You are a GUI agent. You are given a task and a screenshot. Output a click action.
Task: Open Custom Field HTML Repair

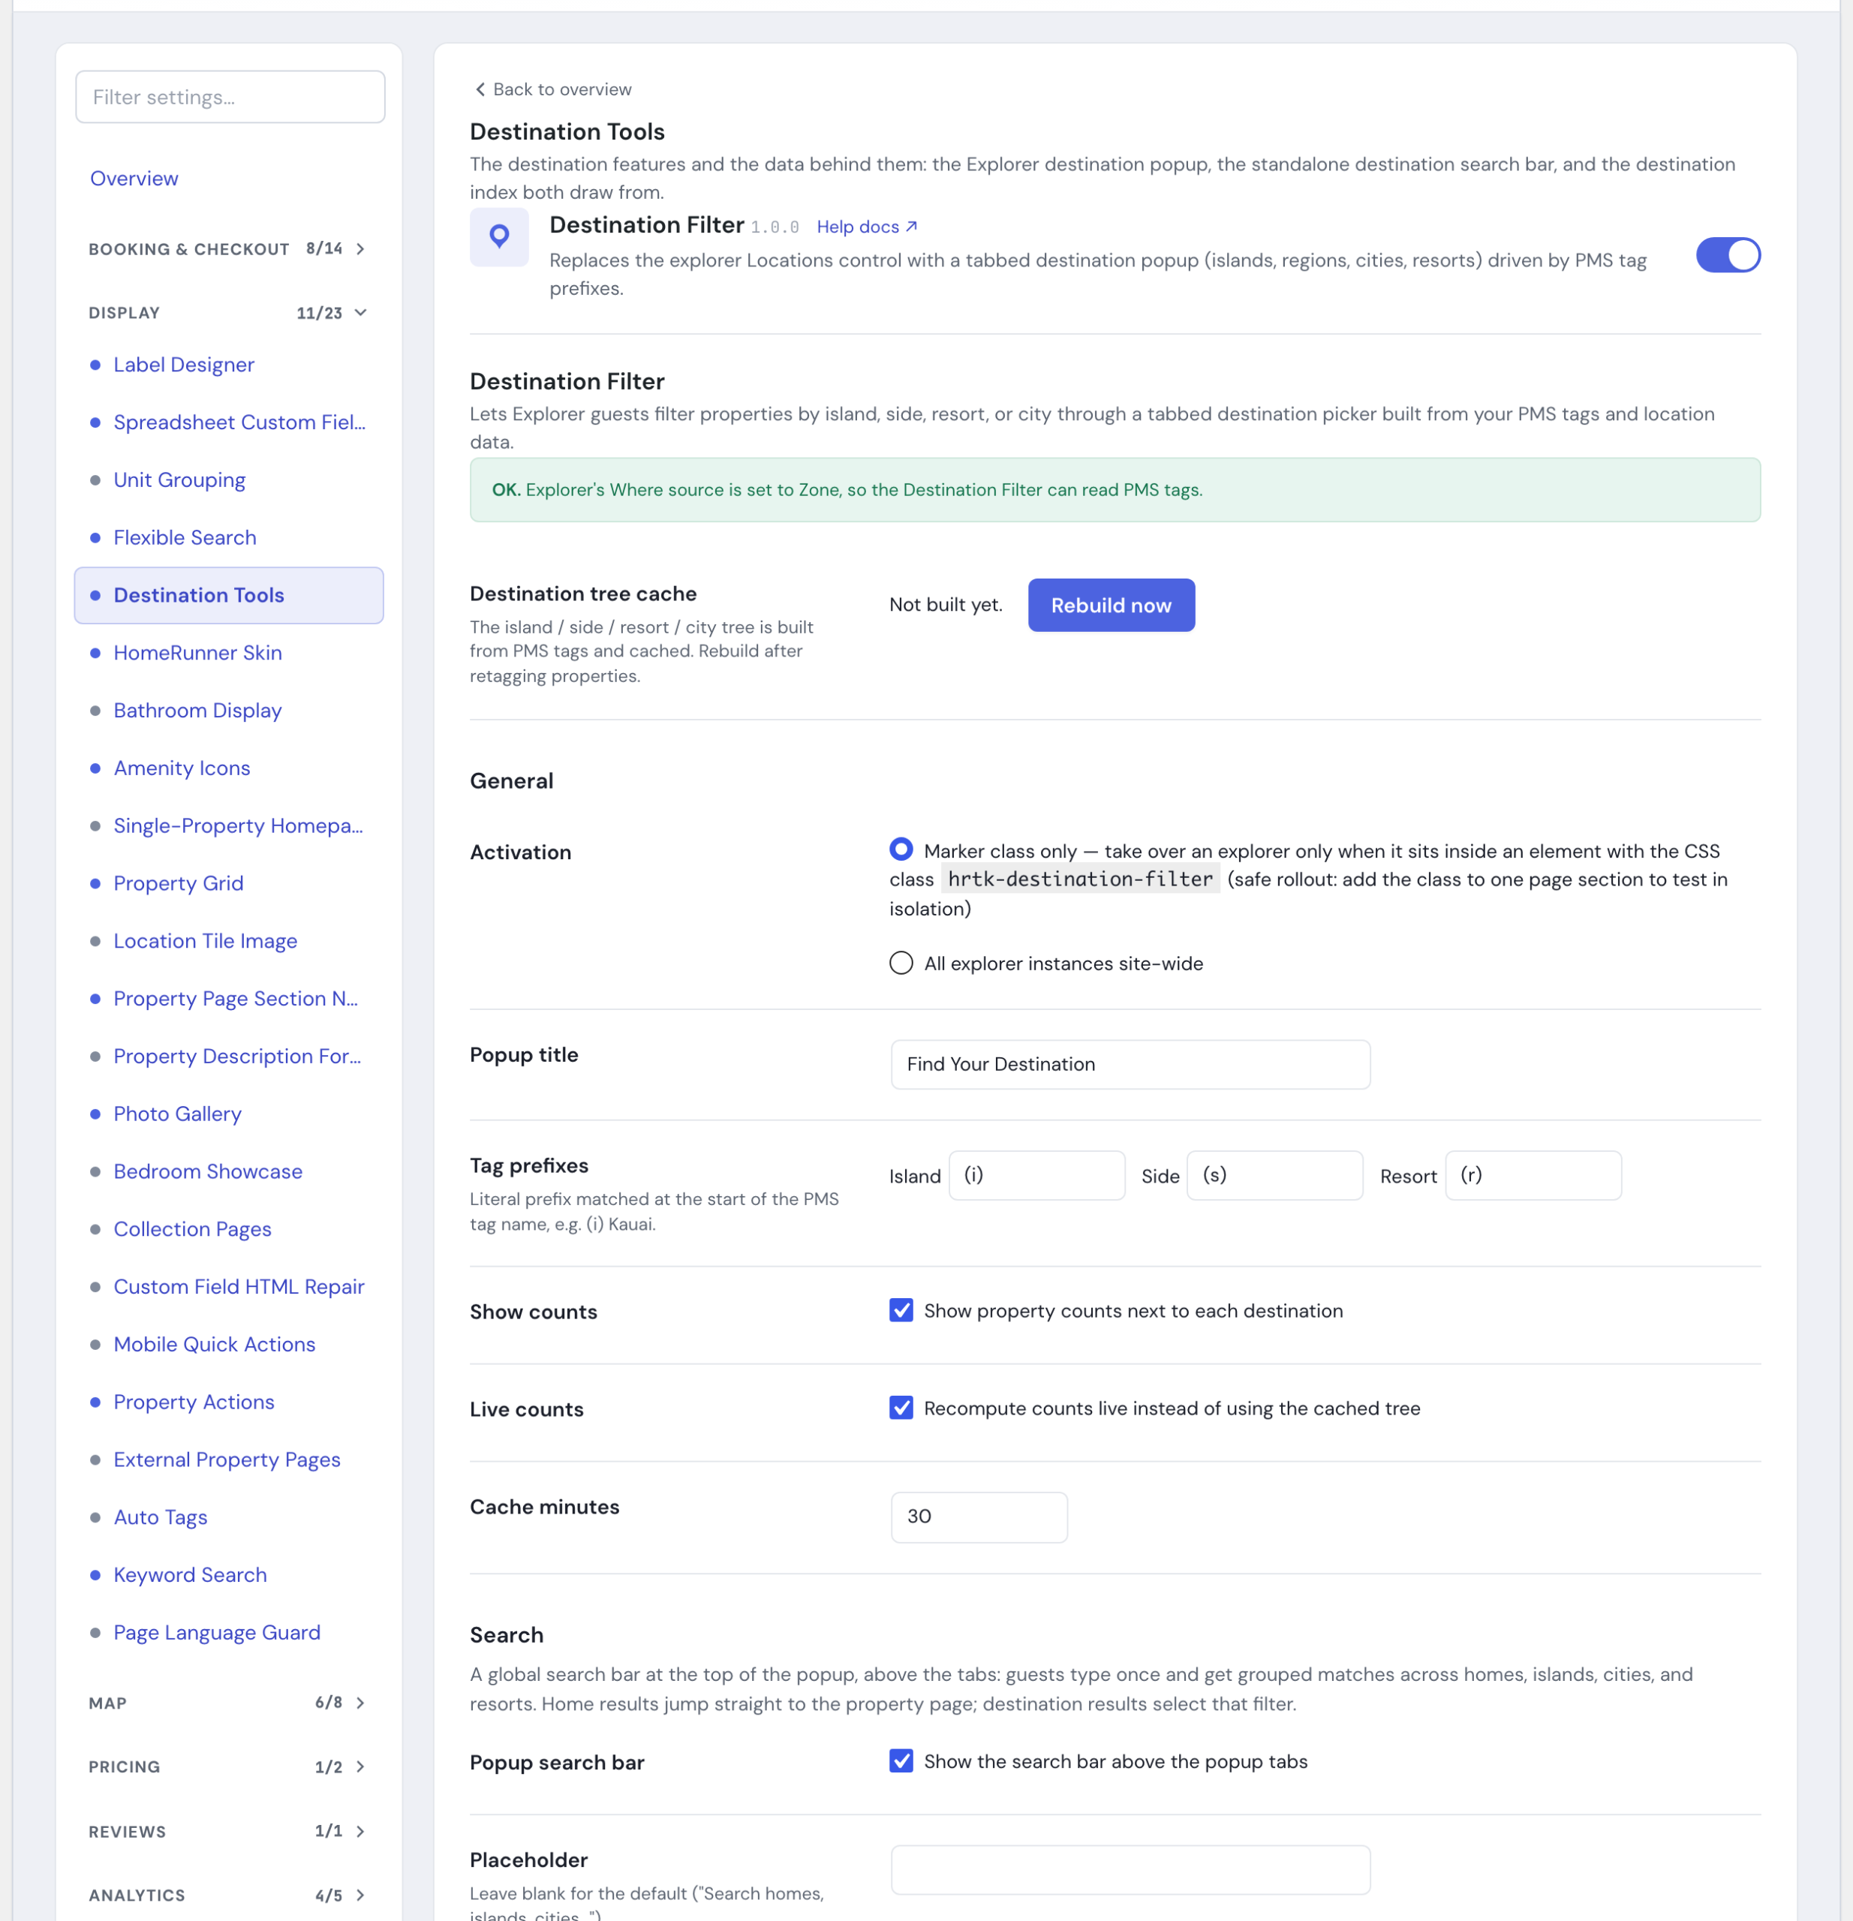(x=238, y=1286)
